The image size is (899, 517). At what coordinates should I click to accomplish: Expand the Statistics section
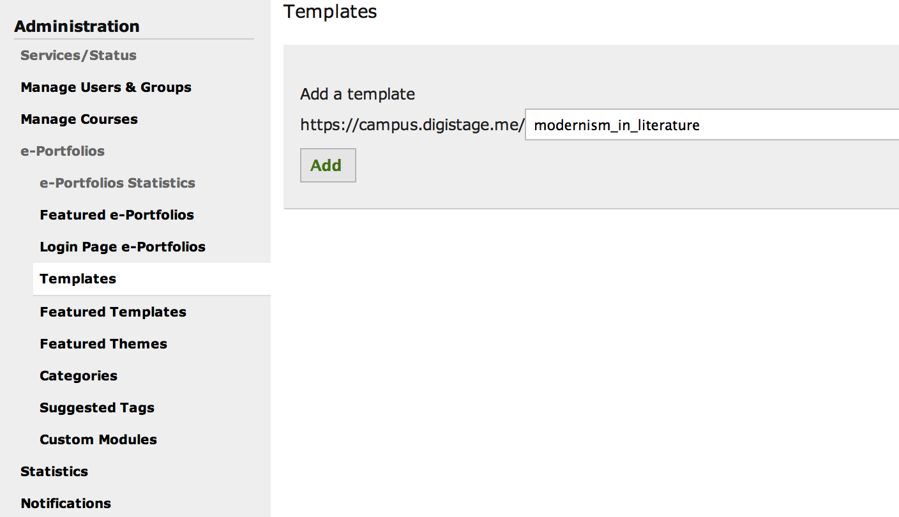click(x=54, y=471)
